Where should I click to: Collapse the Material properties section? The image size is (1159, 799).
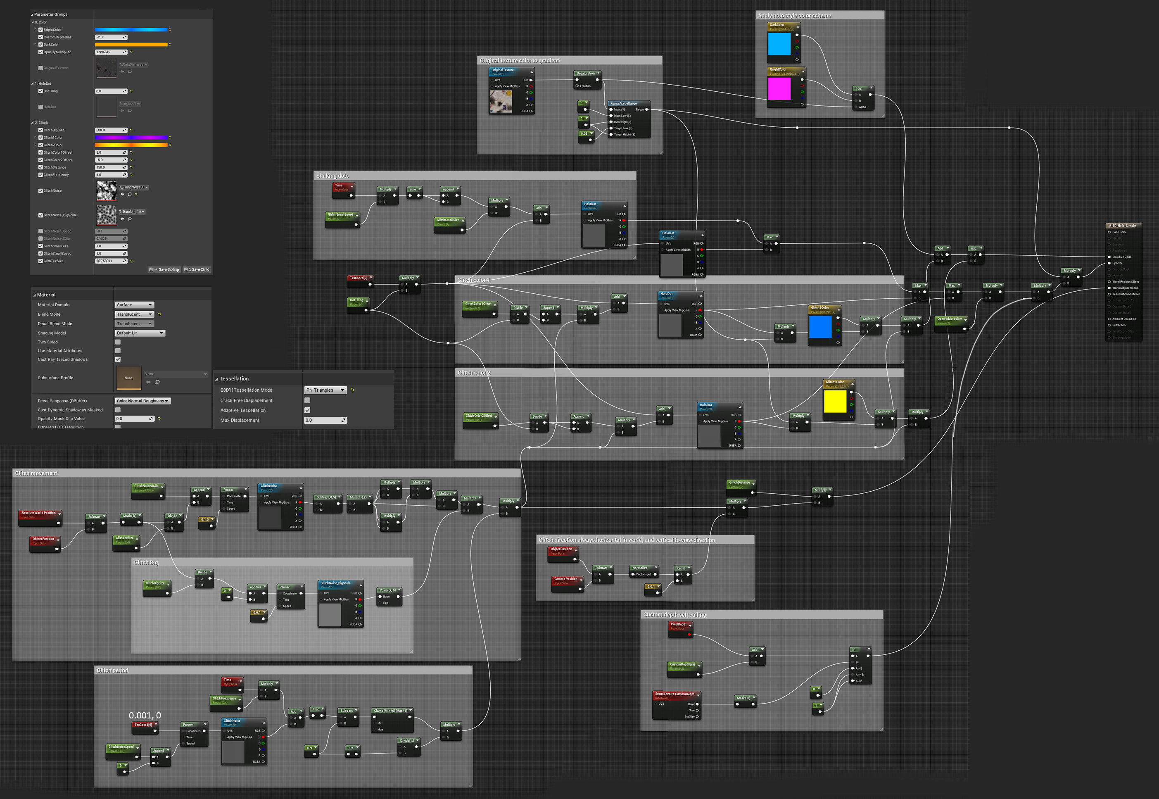(x=35, y=295)
